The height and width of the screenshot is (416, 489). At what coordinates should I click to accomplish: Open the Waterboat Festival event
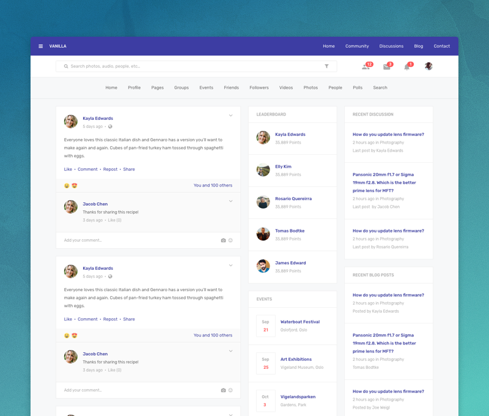(x=300, y=322)
